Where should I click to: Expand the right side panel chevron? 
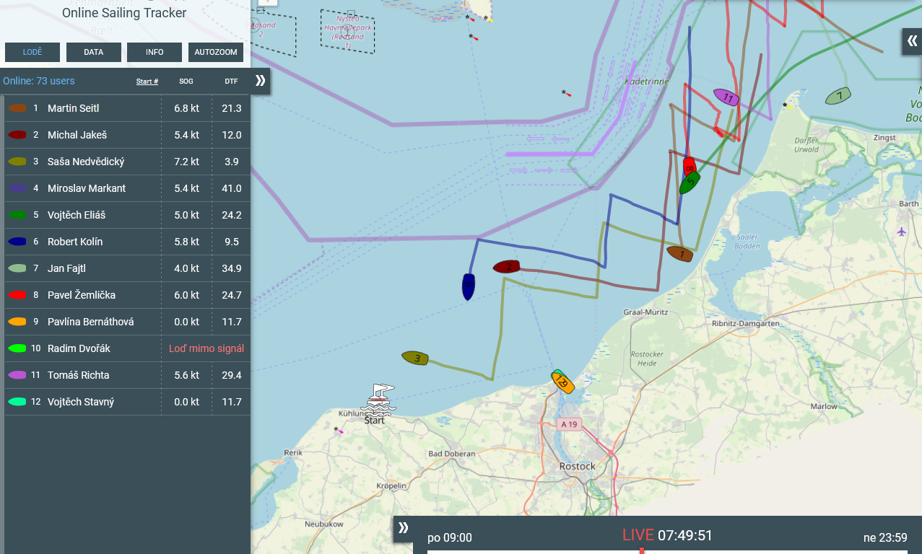(912, 42)
